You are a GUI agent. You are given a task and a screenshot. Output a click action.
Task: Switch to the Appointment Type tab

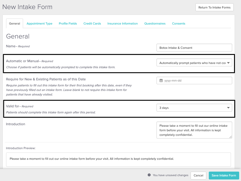[40, 23]
